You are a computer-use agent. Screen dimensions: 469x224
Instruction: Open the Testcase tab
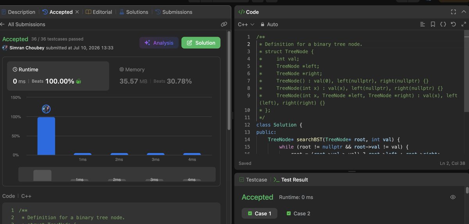tap(252, 180)
